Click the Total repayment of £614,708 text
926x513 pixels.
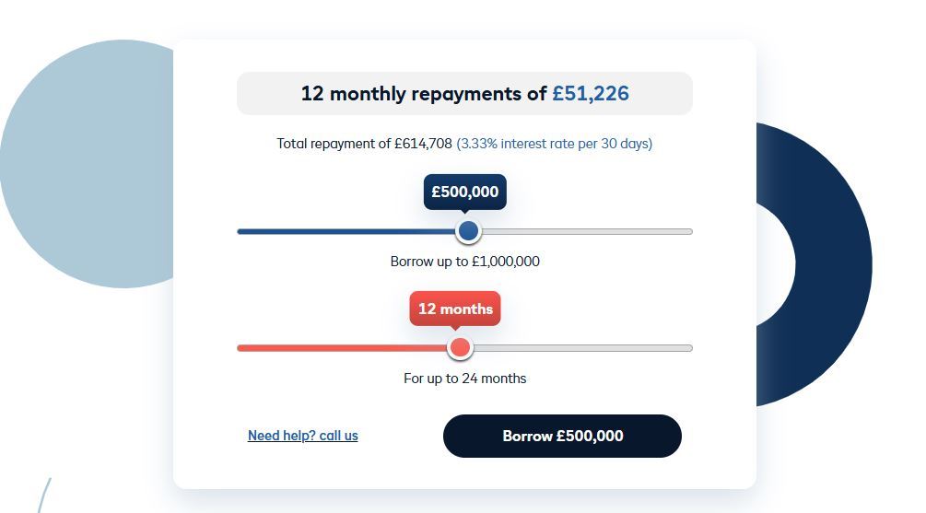(364, 144)
